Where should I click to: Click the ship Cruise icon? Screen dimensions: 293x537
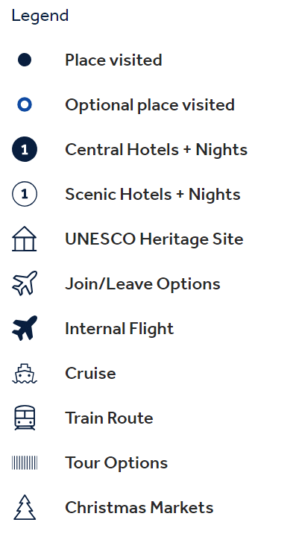[25, 374]
